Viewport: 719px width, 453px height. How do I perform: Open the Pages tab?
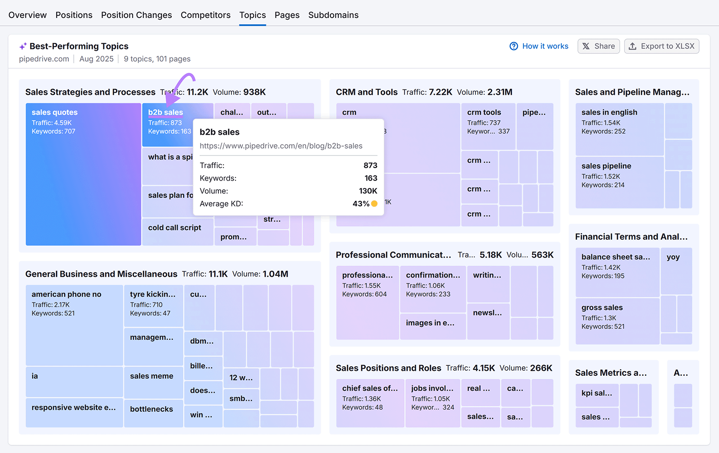click(x=287, y=15)
